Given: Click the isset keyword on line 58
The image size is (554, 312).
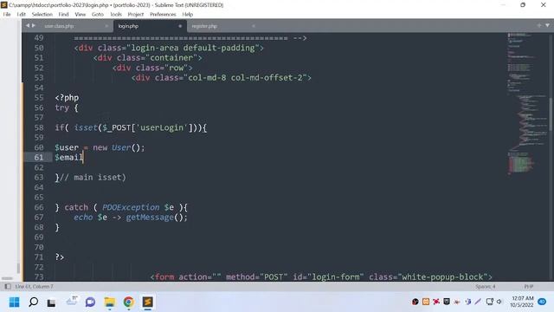Looking at the screenshot, I should pos(86,127).
